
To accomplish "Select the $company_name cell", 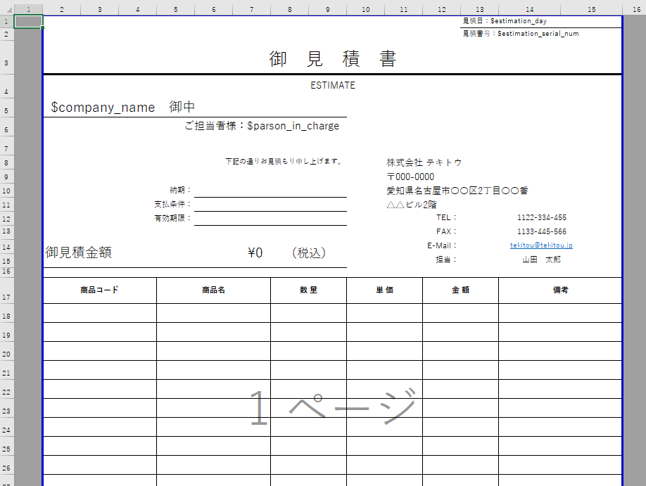I will click(103, 108).
